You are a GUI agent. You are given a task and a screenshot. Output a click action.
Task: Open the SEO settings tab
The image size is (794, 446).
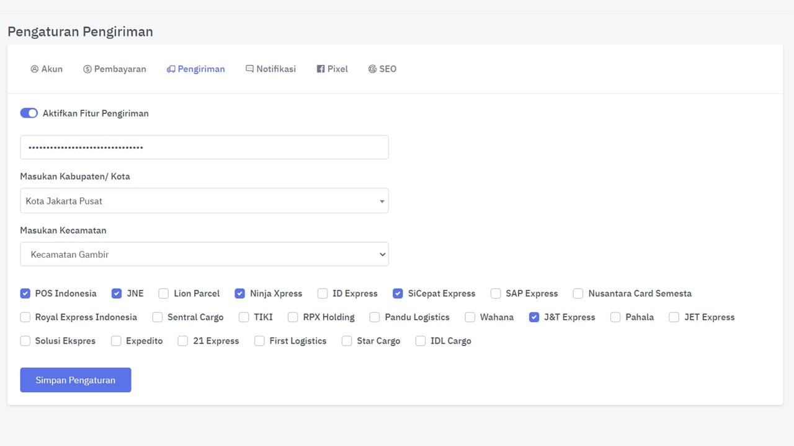382,69
